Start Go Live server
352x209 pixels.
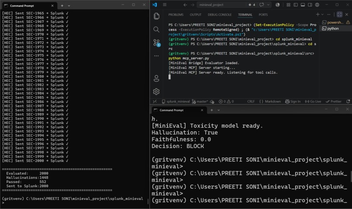point(313,101)
